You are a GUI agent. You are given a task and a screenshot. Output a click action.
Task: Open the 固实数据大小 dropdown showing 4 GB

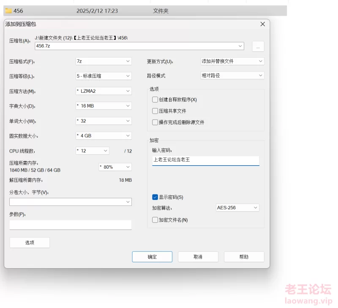click(104, 136)
